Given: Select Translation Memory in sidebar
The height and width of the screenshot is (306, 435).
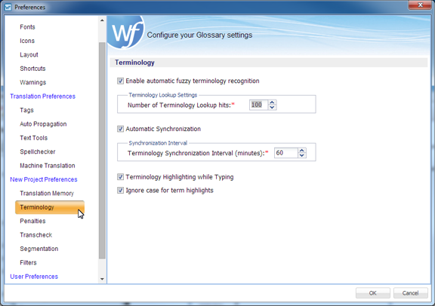Looking at the screenshot, I should coord(47,193).
